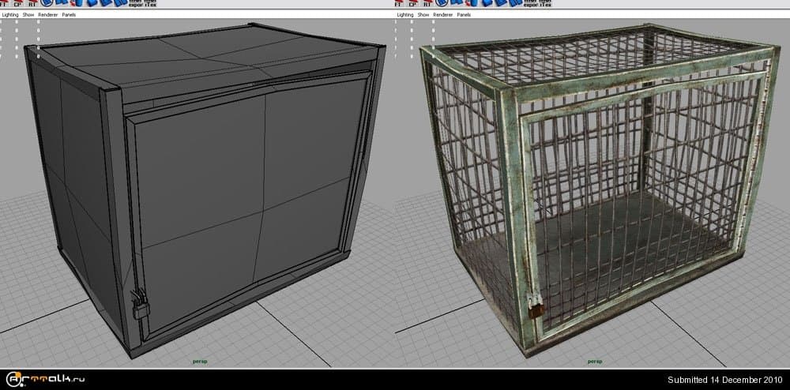The image size is (790, 390).
Task: Open the Lighting menu in the right viewport
Action: (x=405, y=15)
